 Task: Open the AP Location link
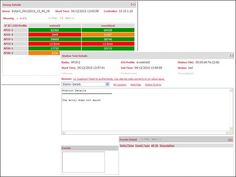120,84
